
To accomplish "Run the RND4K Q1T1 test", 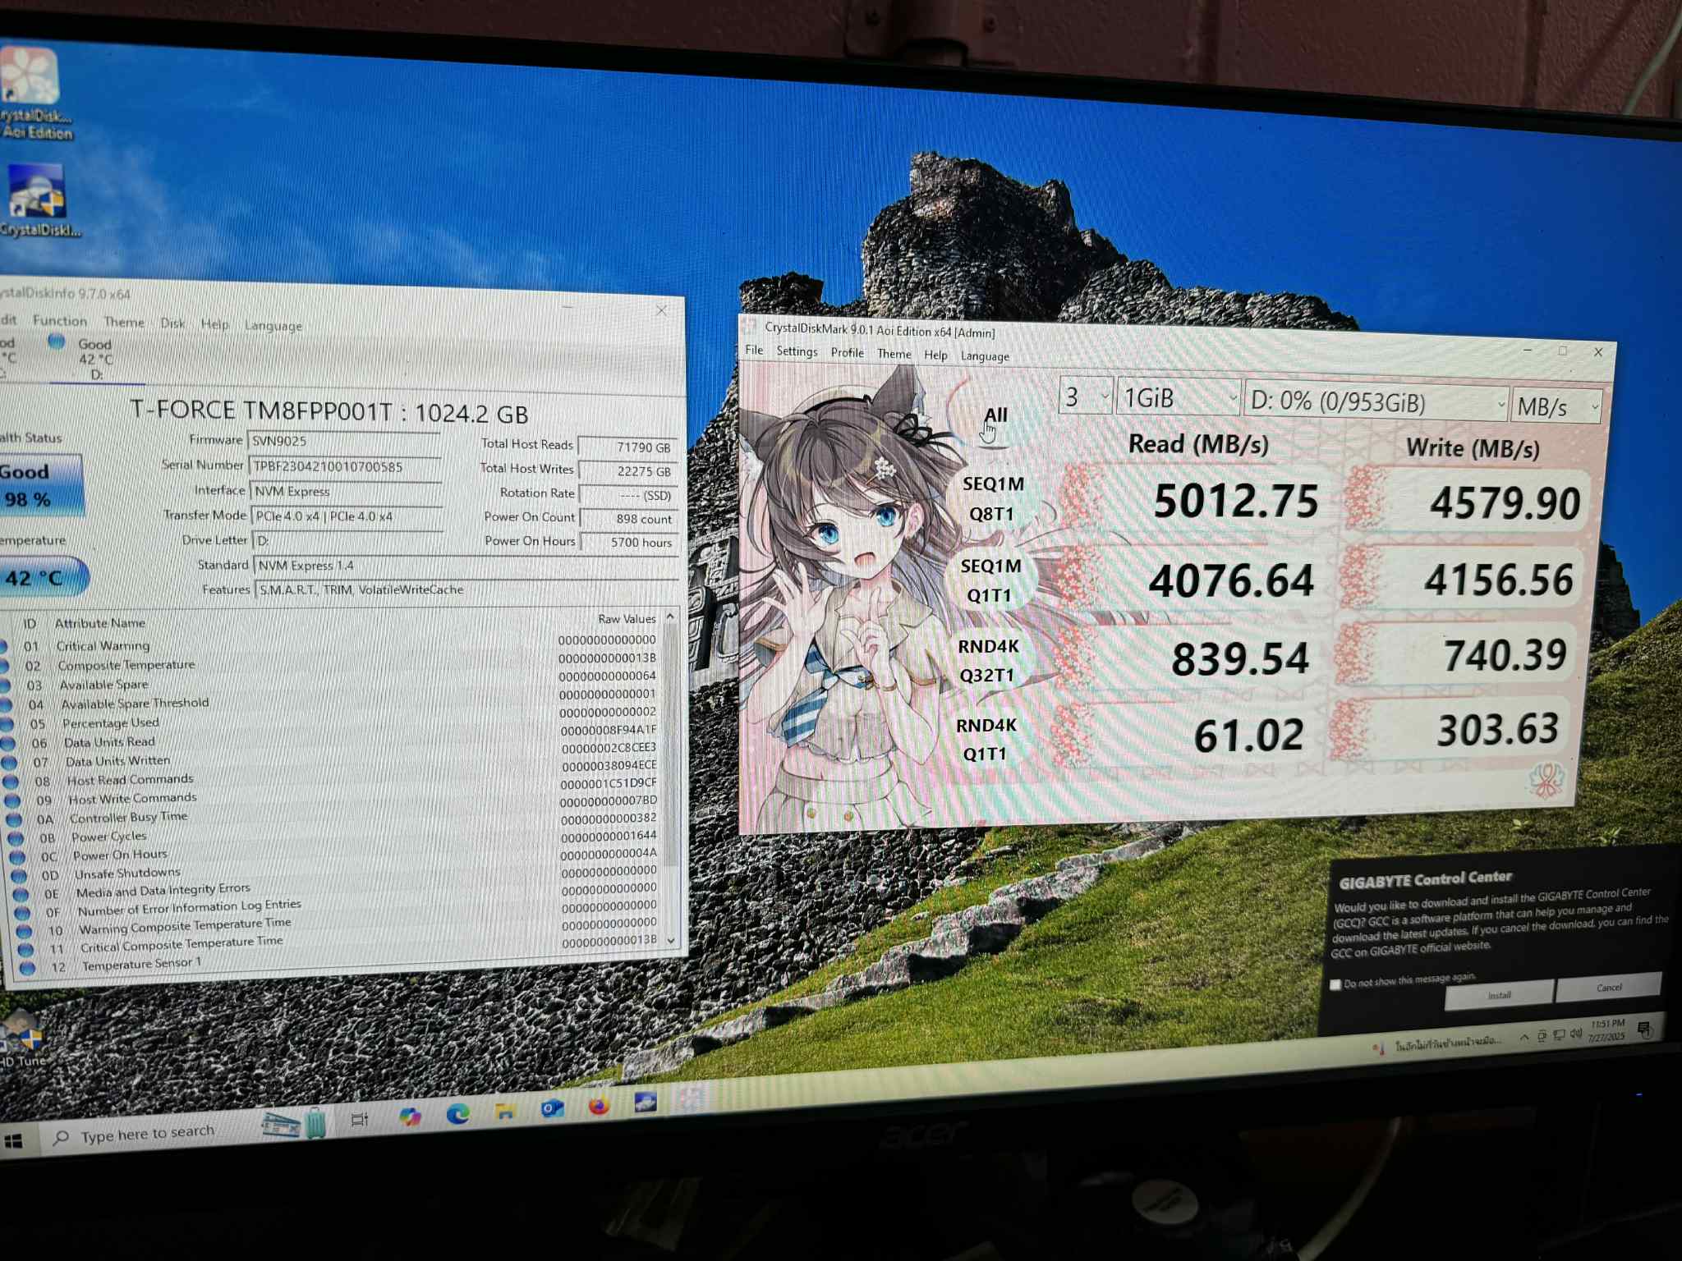I will tap(986, 740).
